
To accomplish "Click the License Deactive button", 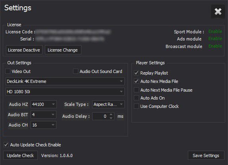I will (24, 50).
